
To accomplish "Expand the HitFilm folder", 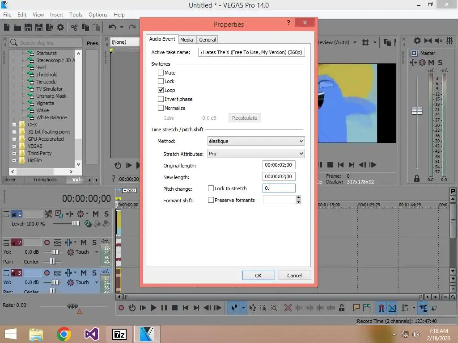I will click(x=14, y=160).
